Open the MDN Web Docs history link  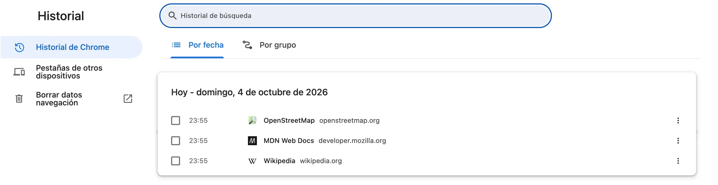point(289,141)
